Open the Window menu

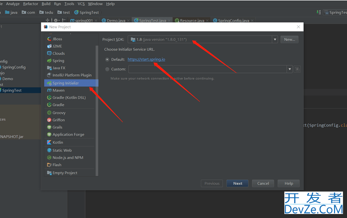pyautogui.click(x=95, y=4)
